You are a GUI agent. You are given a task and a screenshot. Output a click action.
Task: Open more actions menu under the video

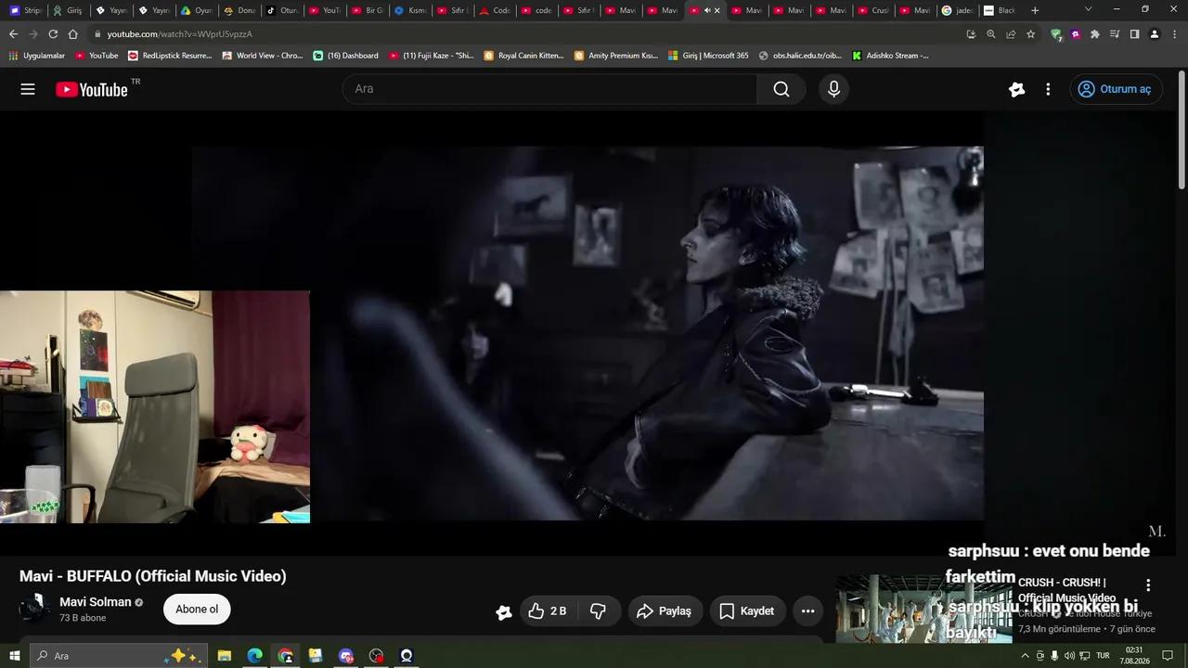click(807, 610)
